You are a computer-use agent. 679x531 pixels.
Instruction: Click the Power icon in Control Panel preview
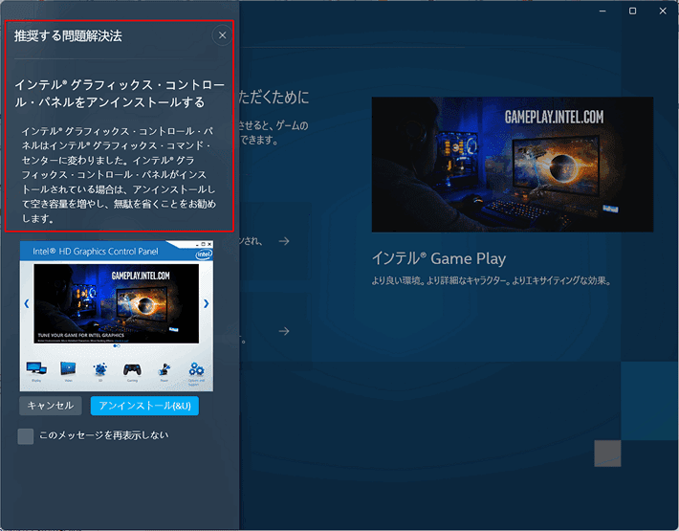(x=164, y=369)
